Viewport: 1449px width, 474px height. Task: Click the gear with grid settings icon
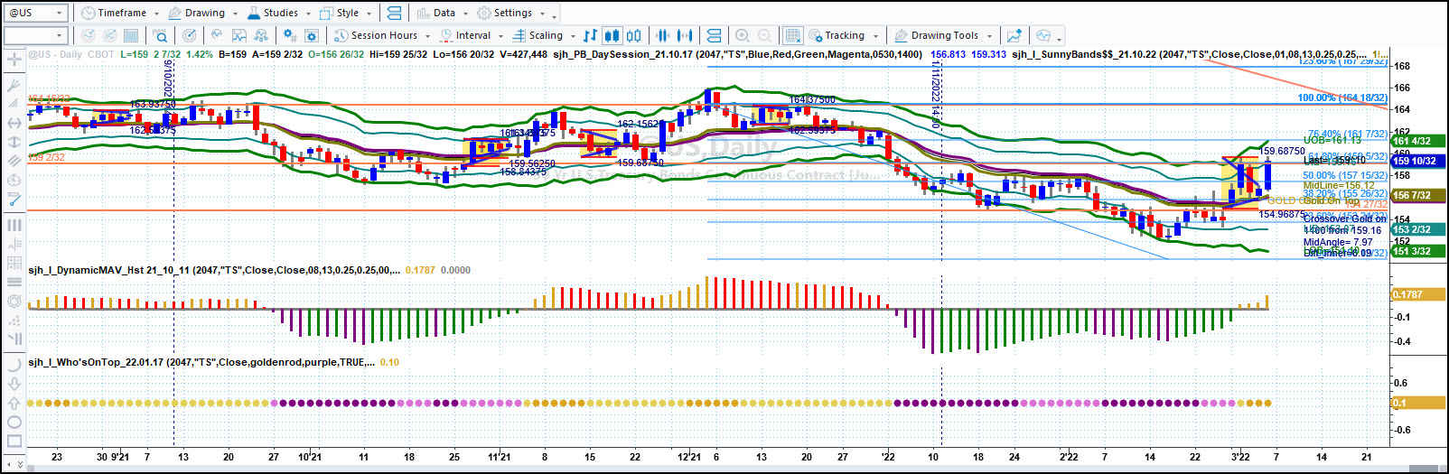coord(289,35)
